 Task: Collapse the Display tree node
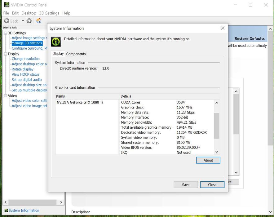tap(6, 54)
